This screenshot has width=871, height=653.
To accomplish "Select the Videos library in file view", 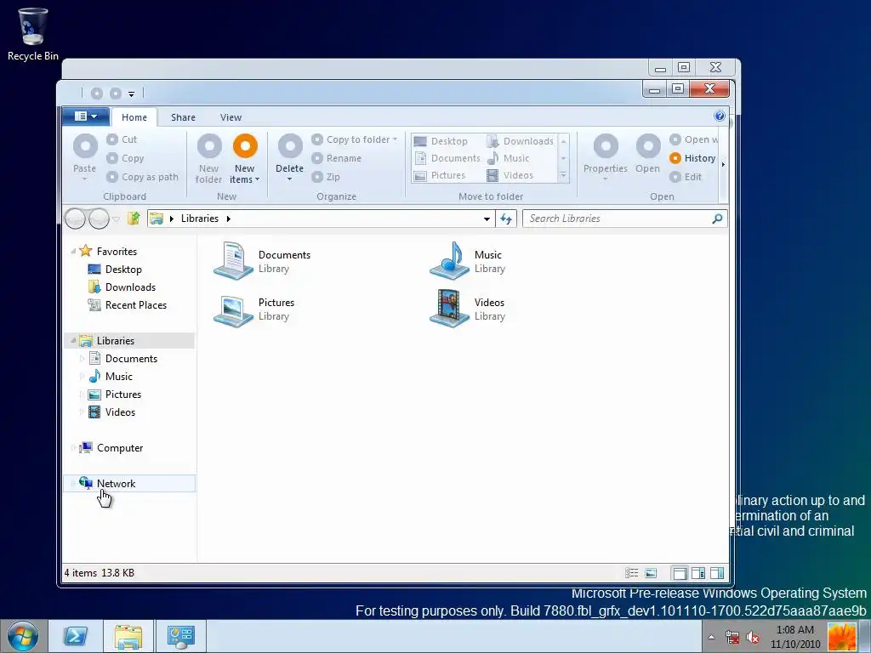I will tap(468, 309).
